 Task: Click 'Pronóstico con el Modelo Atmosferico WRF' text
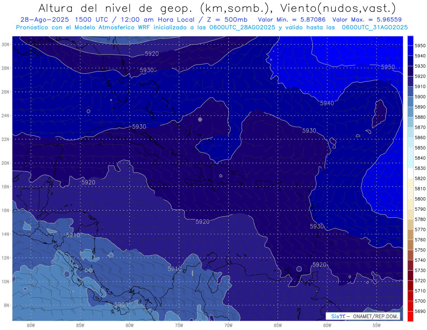[x=83, y=27]
